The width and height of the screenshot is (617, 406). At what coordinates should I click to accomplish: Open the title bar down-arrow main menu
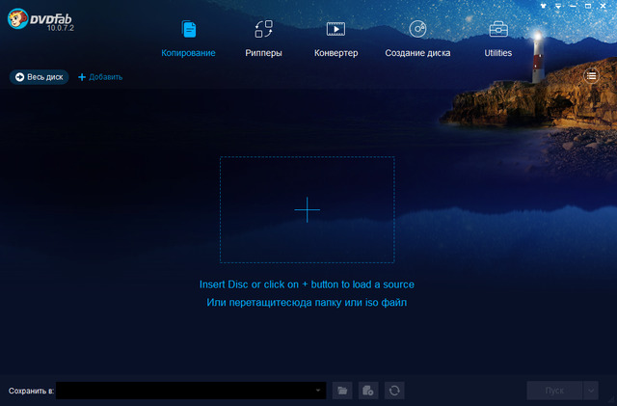[558, 6]
